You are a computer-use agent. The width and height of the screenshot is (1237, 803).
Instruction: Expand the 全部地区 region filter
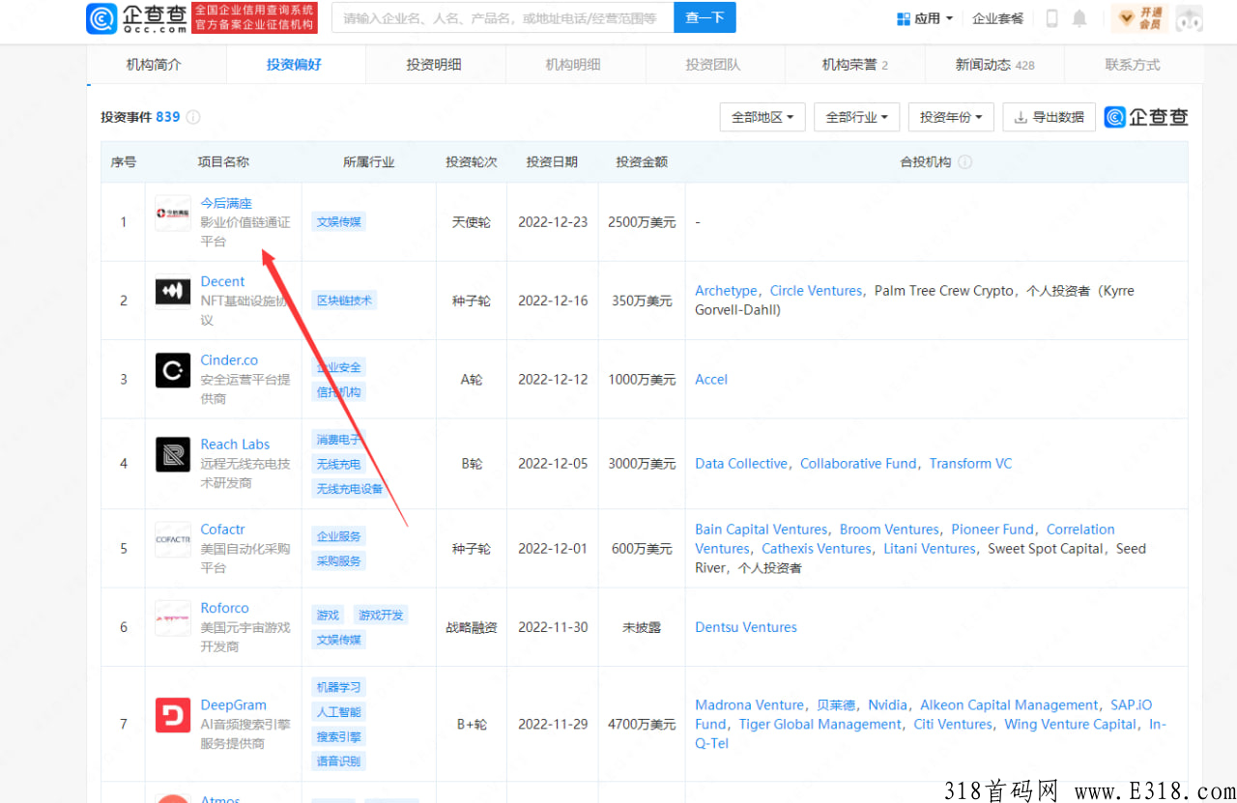(762, 117)
